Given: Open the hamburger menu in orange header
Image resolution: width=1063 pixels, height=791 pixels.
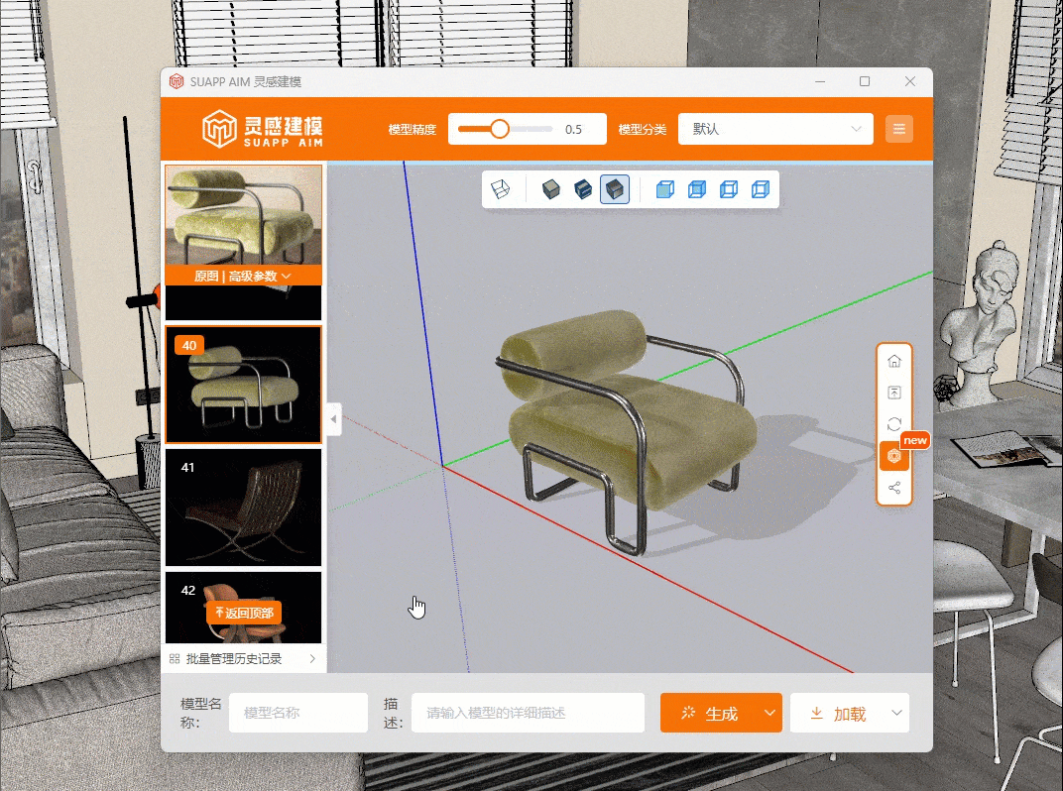Looking at the screenshot, I should tap(898, 129).
